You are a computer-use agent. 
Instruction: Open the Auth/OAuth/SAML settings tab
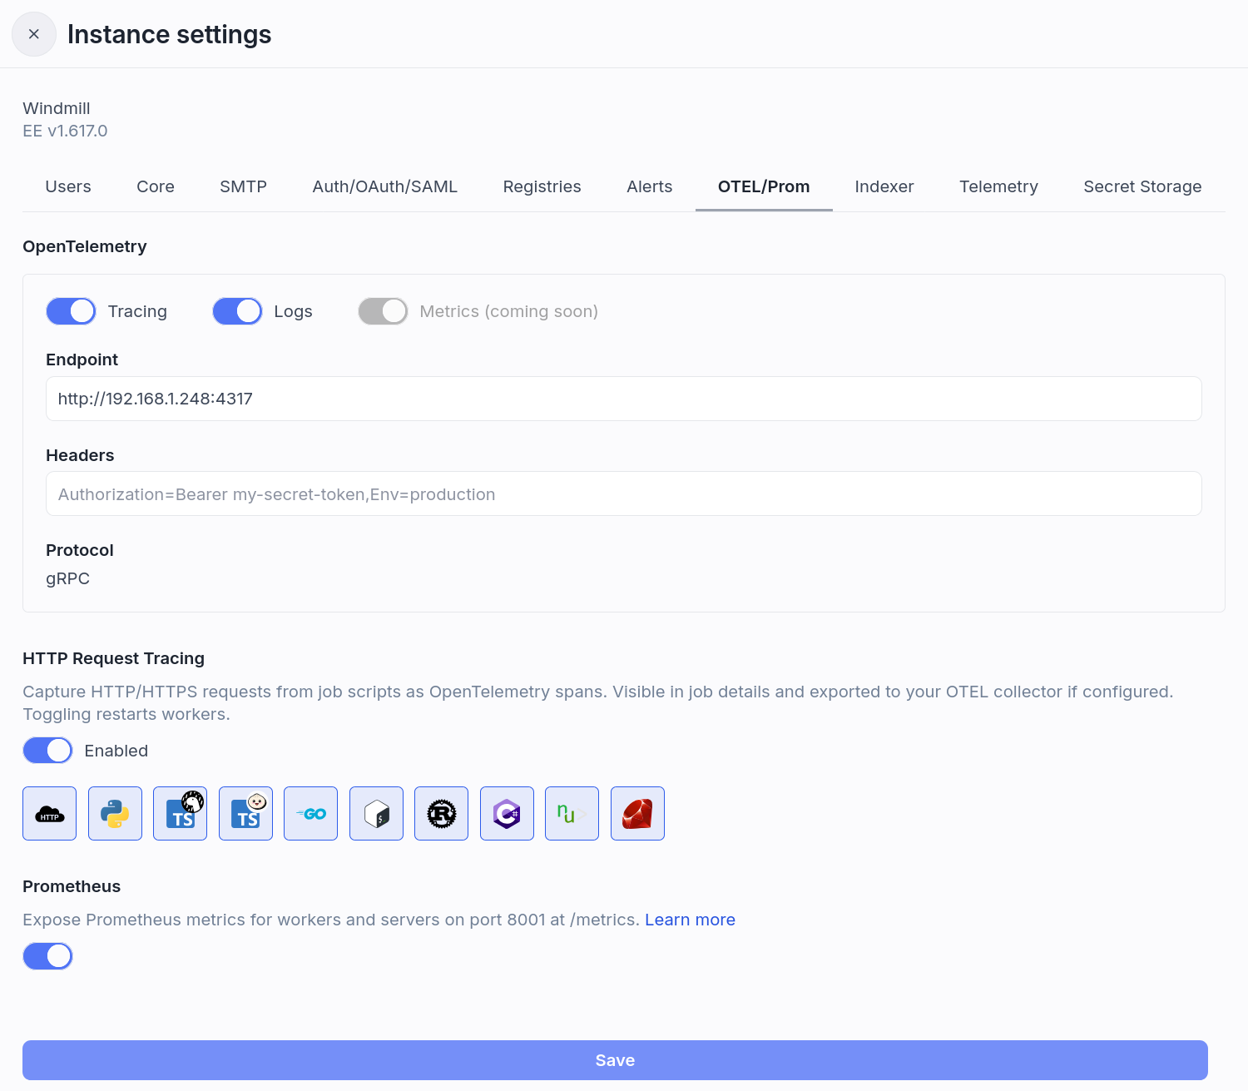tap(384, 186)
